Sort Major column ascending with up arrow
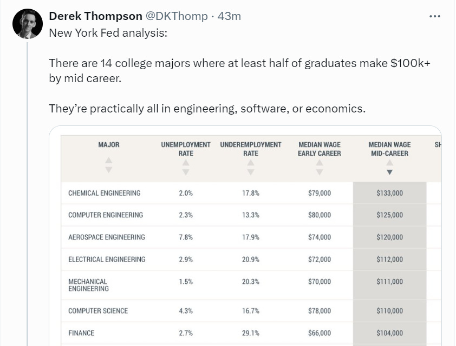 coord(108,161)
